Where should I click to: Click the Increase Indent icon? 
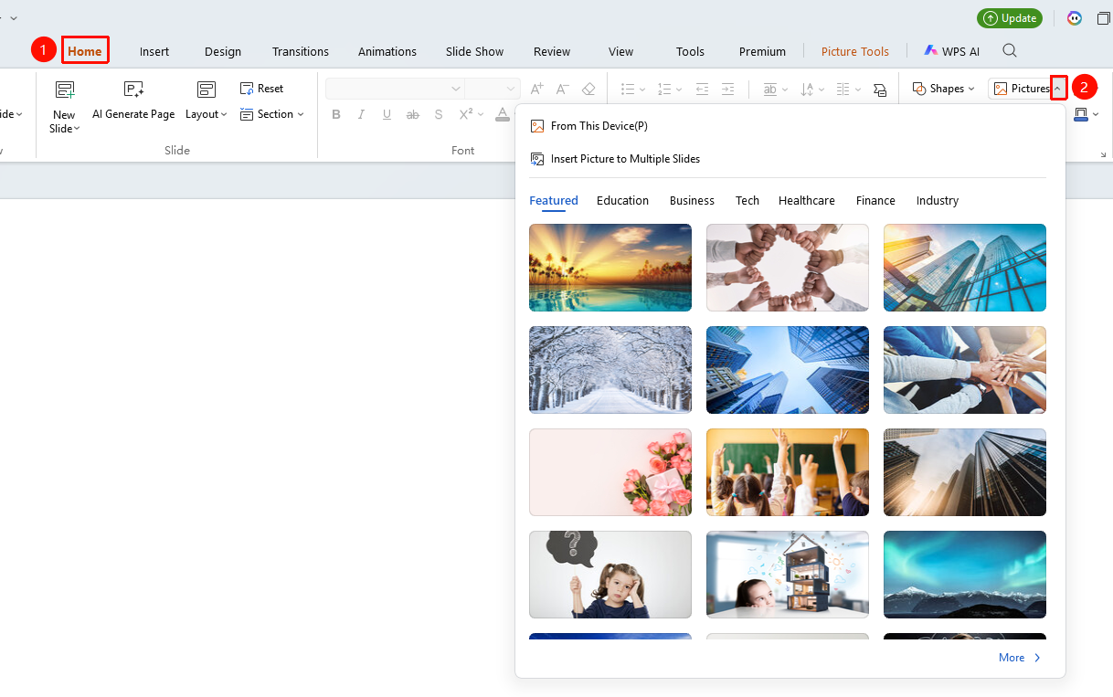click(727, 89)
